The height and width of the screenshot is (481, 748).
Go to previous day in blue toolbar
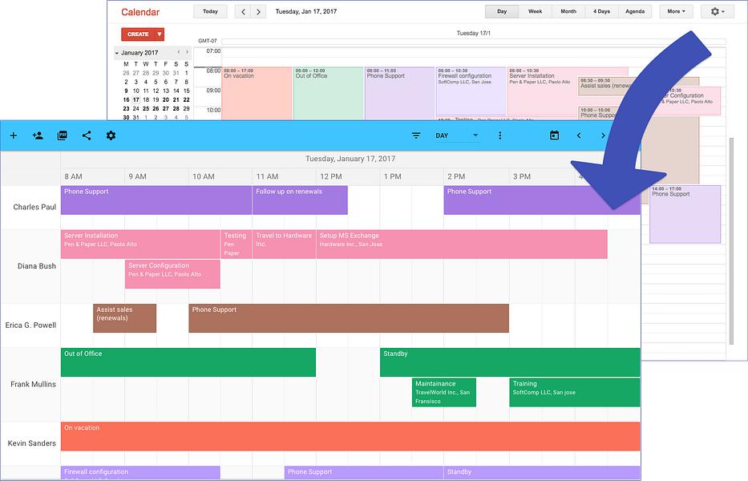click(x=579, y=135)
